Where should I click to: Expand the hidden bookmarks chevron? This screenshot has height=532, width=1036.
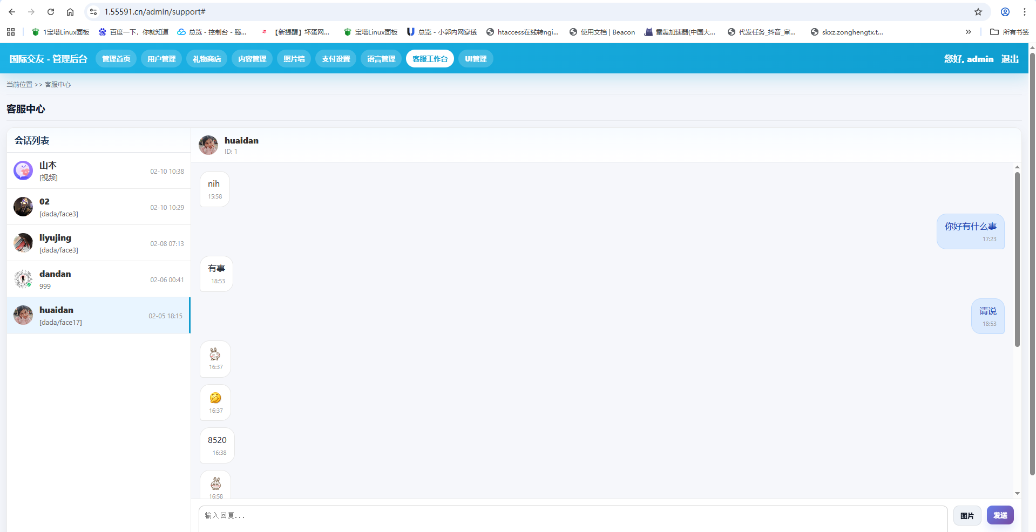point(968,32)
